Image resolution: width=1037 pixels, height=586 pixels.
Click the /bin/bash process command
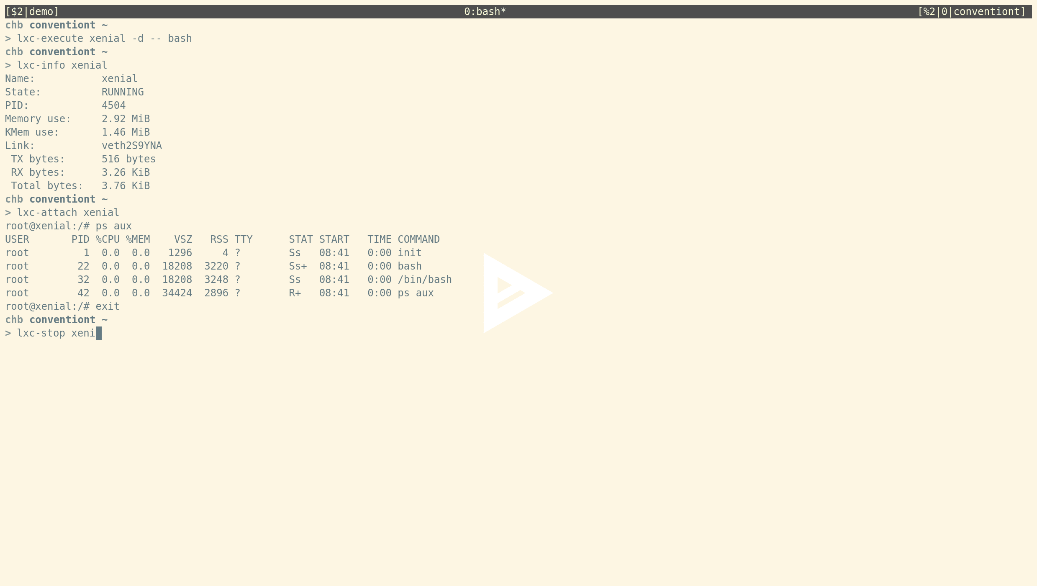click(x=425, y=280)
